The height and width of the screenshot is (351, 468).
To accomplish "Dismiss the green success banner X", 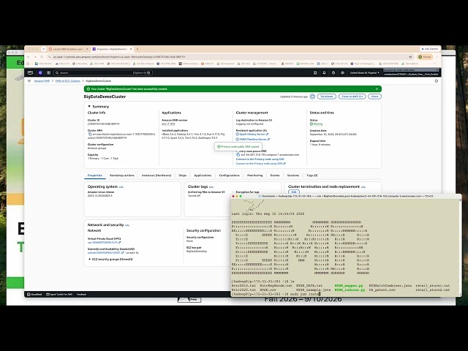I will [377, 89].
